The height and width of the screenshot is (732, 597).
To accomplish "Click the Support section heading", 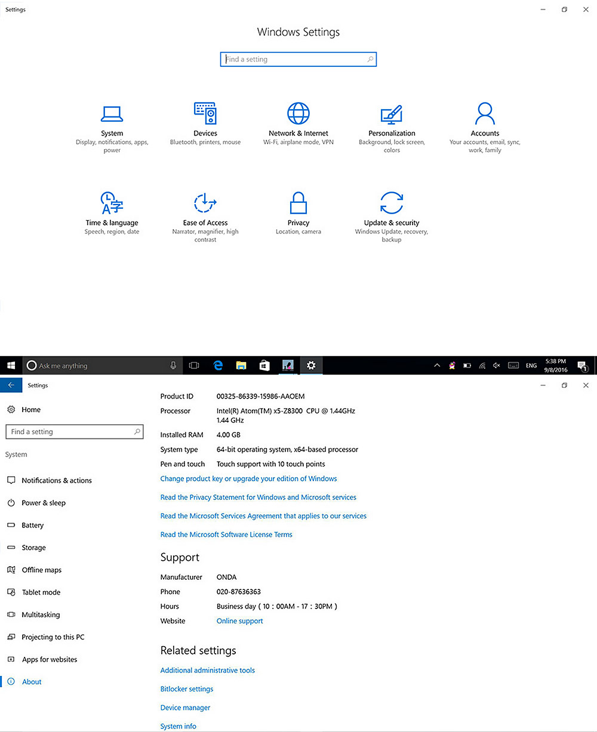I will pyautogui.click(x=180, y=558).
